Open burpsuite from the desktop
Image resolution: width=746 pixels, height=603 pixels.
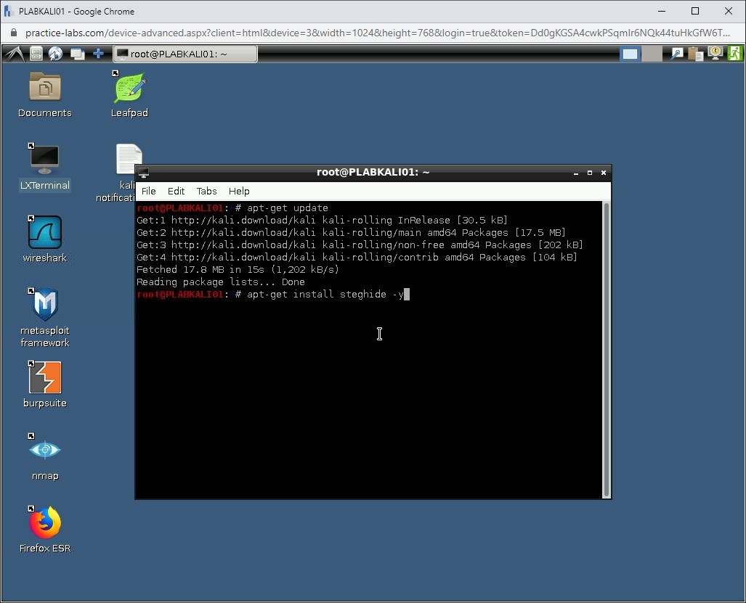tap(45, 378)
